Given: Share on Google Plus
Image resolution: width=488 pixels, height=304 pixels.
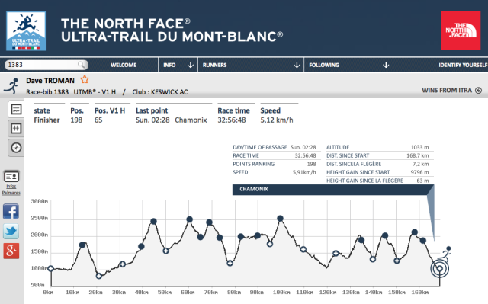Looking at the screenshot, I should (x=11, y=251).
